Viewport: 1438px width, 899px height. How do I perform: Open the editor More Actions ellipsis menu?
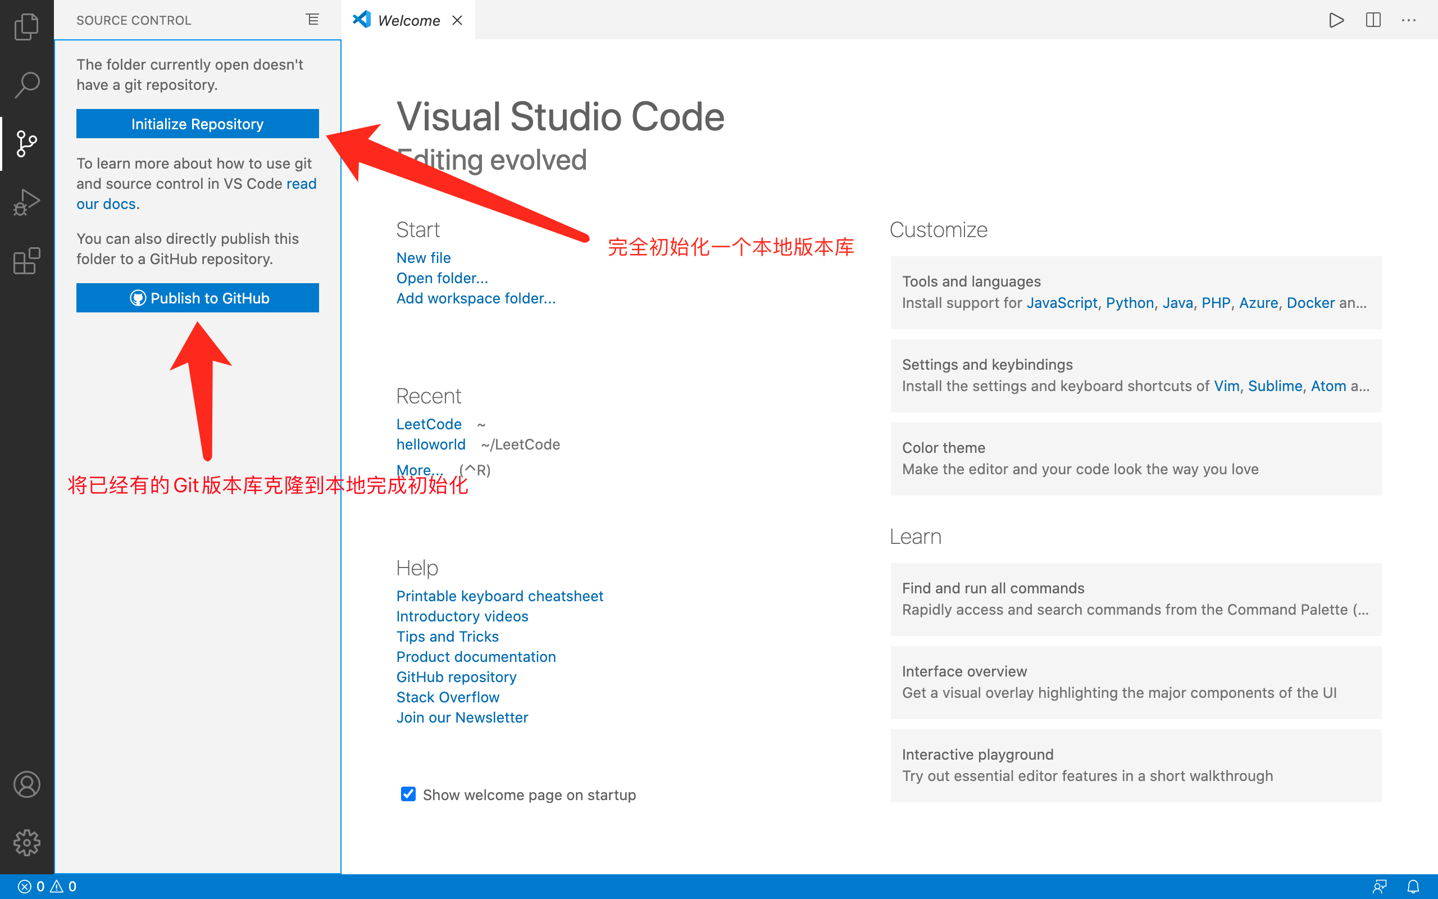pos(1409,20)
